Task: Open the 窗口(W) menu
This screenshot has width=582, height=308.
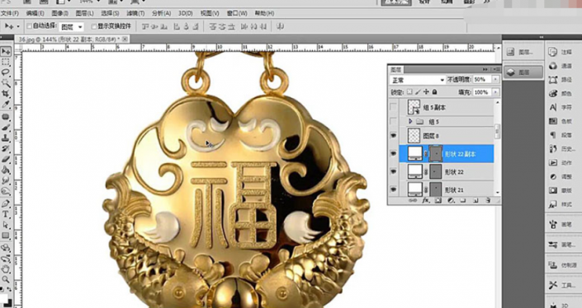Action: (237, 13)
